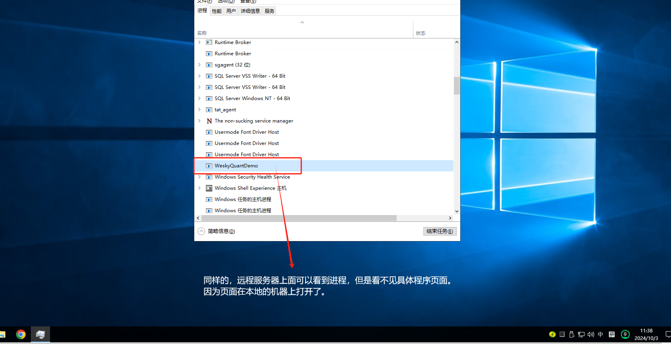Click the 360 security tray icon

[552, 334]
